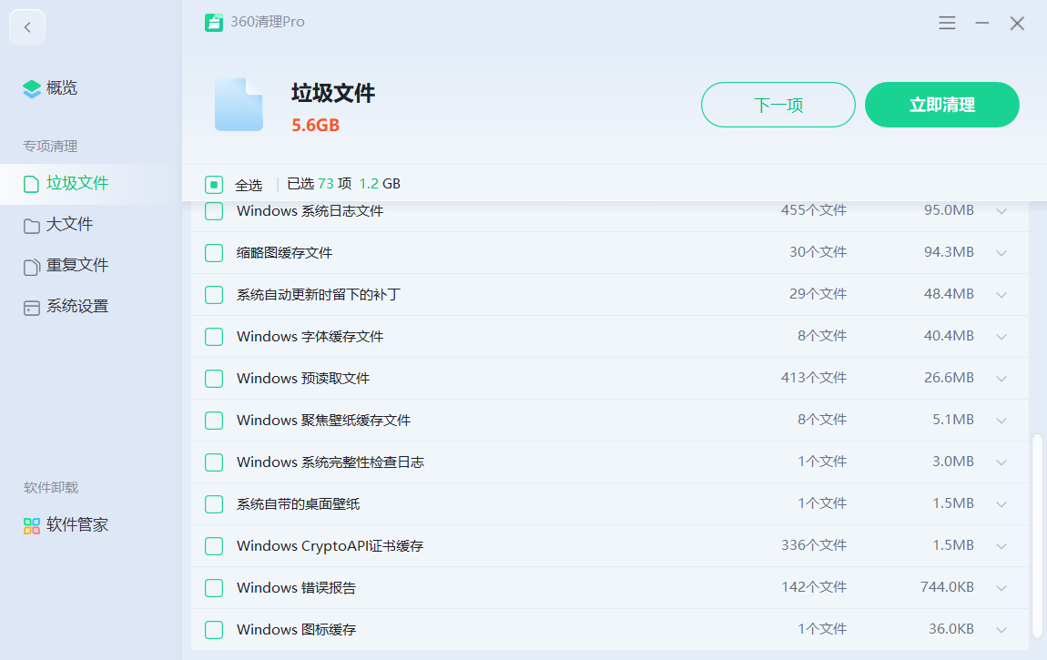Click the 概览 overview layers icon

tap(32, 88)
